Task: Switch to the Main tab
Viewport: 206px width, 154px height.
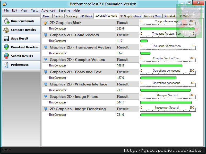Action: click(47, 16)
